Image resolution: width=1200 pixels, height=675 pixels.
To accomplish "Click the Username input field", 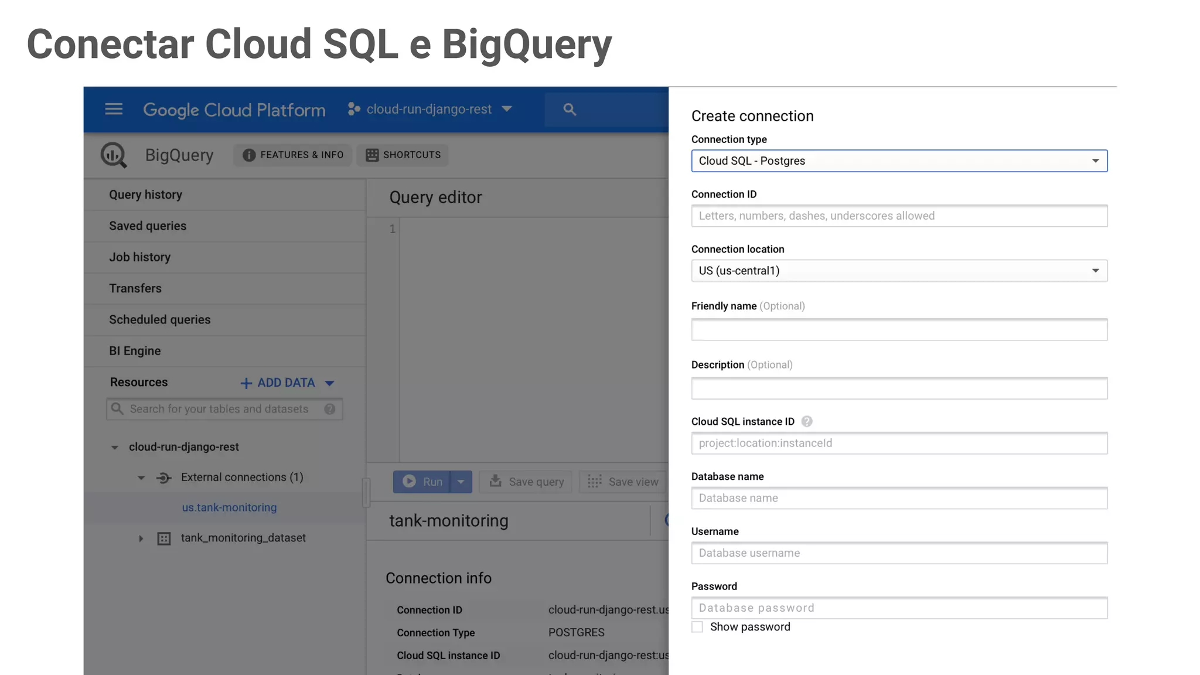I will point(899,553).
